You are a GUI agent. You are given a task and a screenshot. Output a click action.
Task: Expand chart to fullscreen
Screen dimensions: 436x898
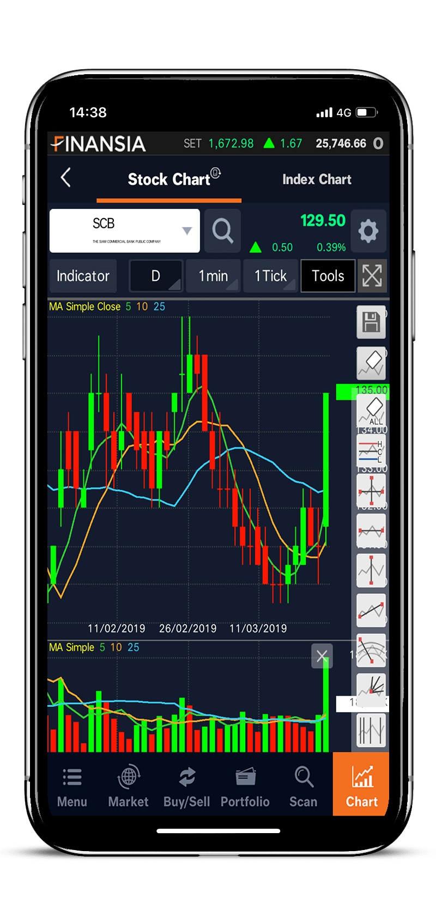(x=372, y=276)
